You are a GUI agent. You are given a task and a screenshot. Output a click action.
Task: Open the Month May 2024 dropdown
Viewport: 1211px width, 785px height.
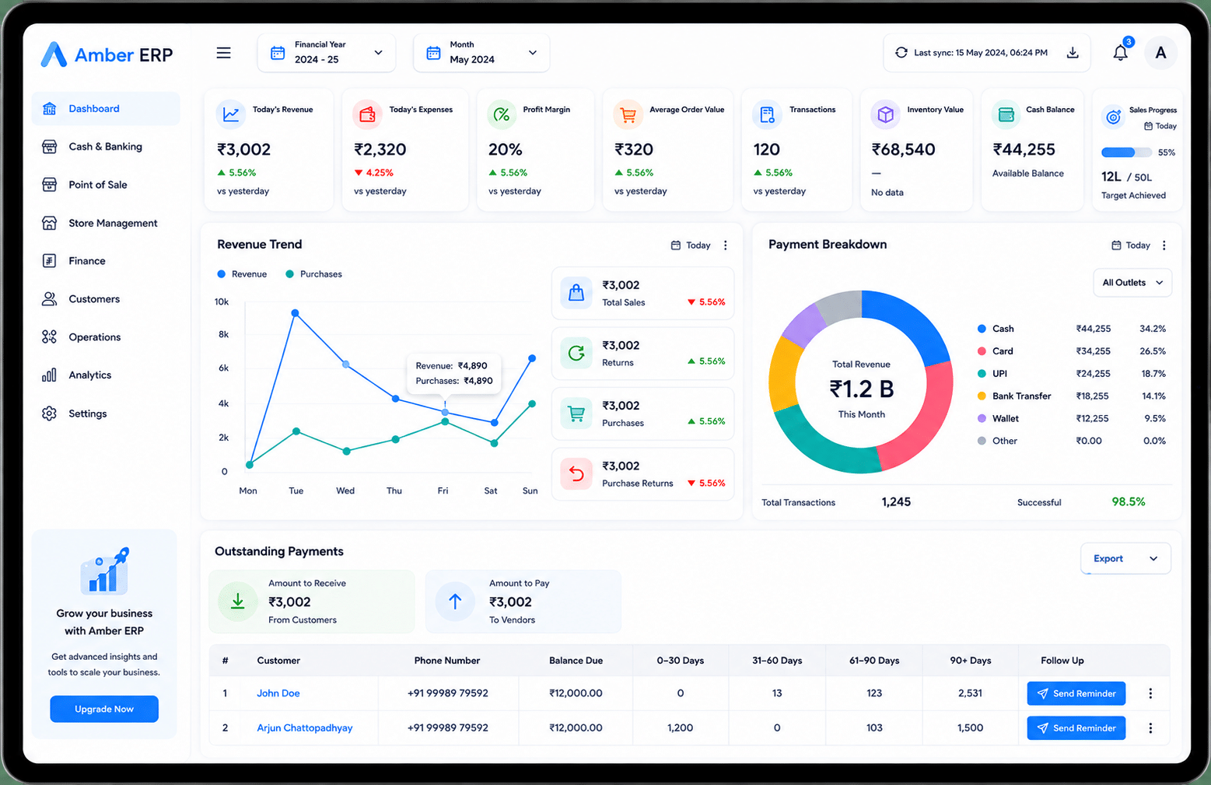(x=481, y=53)
